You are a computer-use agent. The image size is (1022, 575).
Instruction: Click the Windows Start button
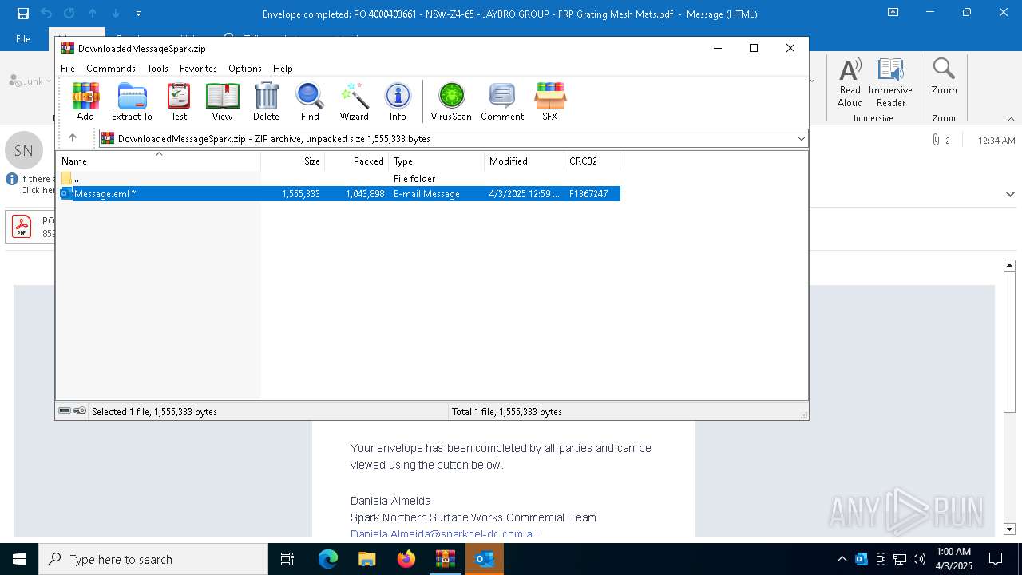(x=19, y=559)
